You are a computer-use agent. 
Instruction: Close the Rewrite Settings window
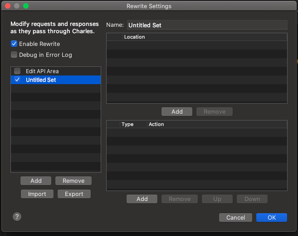8,6
